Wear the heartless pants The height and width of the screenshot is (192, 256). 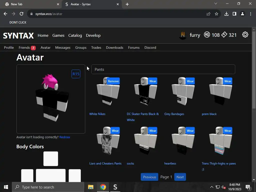coord(190,130)
